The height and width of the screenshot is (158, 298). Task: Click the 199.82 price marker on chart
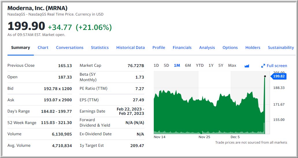pos(278,77)
